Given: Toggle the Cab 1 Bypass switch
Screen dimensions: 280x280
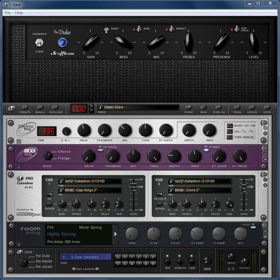Looking at the screenshot, I should click(49, 204).
